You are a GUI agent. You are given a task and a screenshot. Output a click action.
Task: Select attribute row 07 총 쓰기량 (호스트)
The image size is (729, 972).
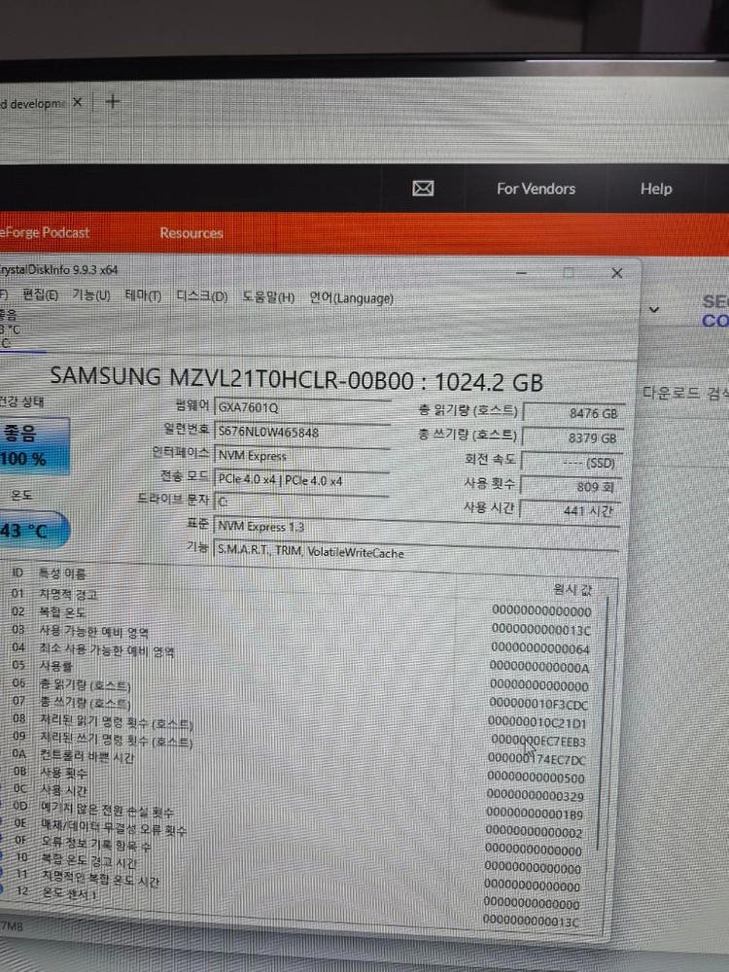click(x=299, y=712)
